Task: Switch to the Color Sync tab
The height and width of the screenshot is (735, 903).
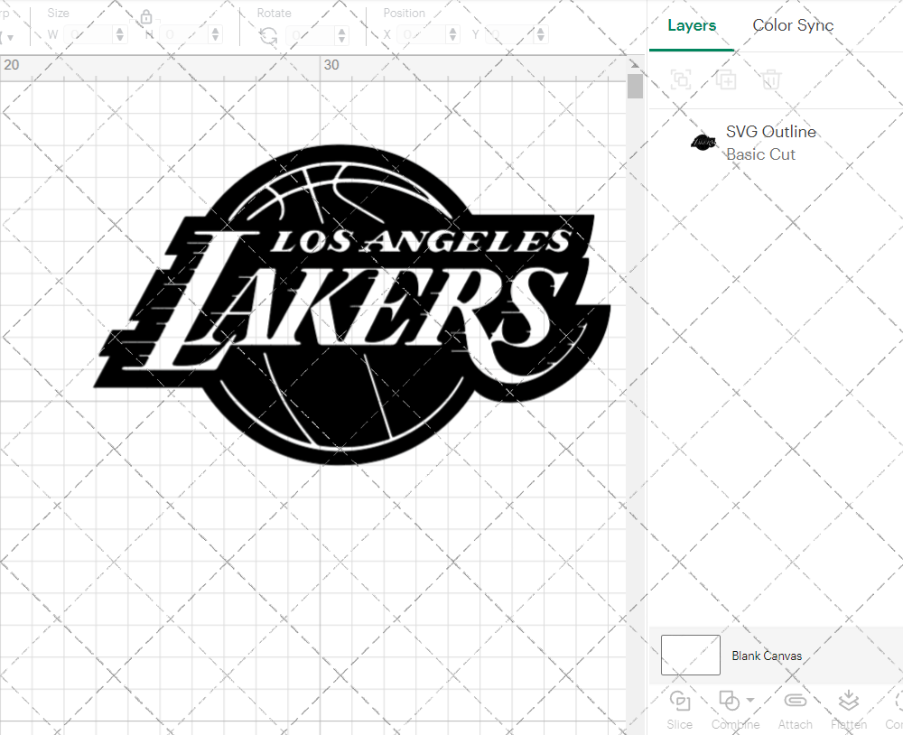Action: click(793, 25)
